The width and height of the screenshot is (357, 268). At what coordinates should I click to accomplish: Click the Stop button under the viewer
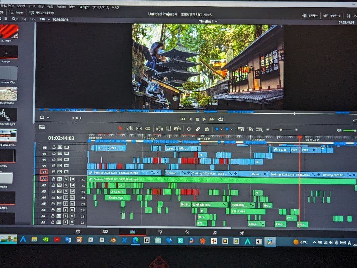coord(197,119)
